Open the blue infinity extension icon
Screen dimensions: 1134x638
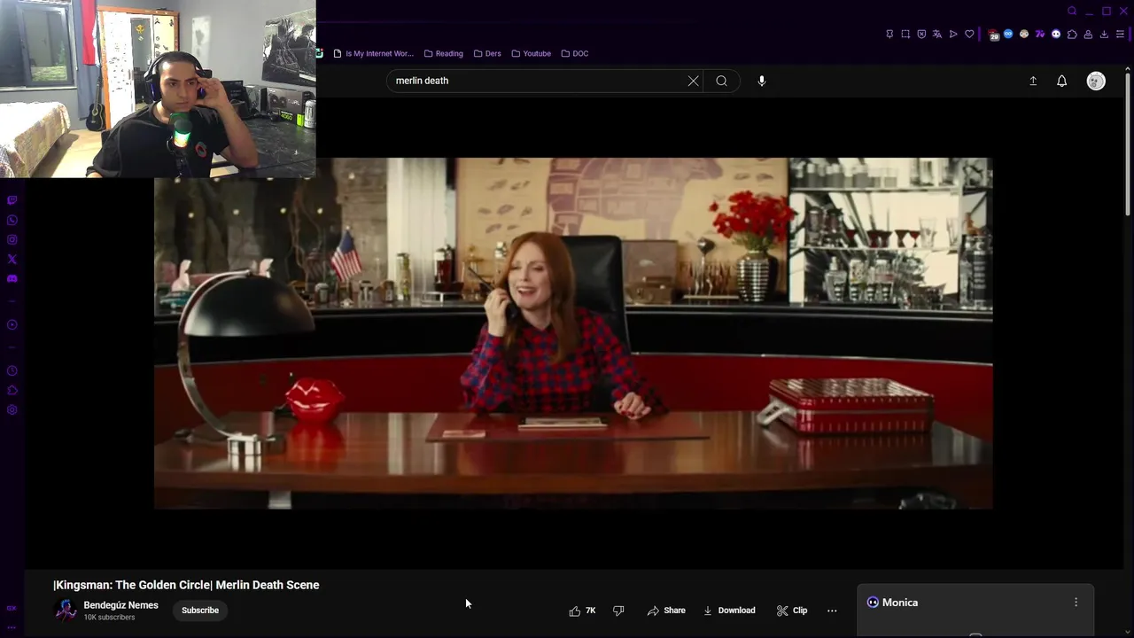[1008, 34]
